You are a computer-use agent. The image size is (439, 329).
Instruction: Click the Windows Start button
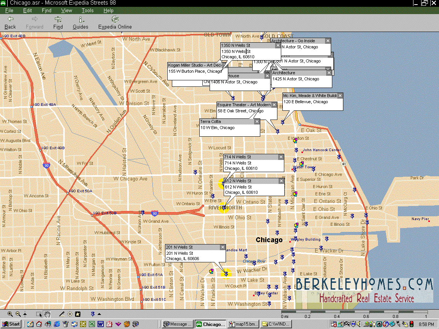[x=11, y=324]
